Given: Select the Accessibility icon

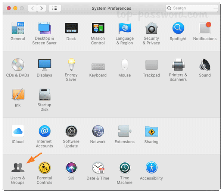Looking at the screenshot, I should (151, 168).
